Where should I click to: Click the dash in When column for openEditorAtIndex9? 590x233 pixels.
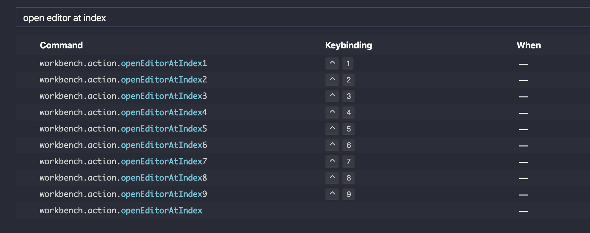coord(524,194)
